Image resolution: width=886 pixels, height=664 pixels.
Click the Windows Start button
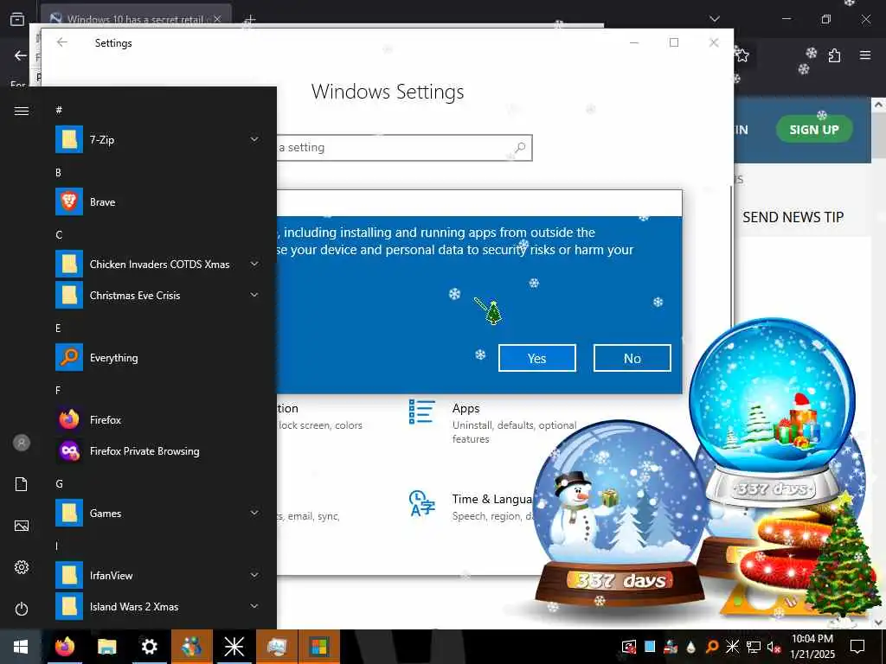point(21,647)
